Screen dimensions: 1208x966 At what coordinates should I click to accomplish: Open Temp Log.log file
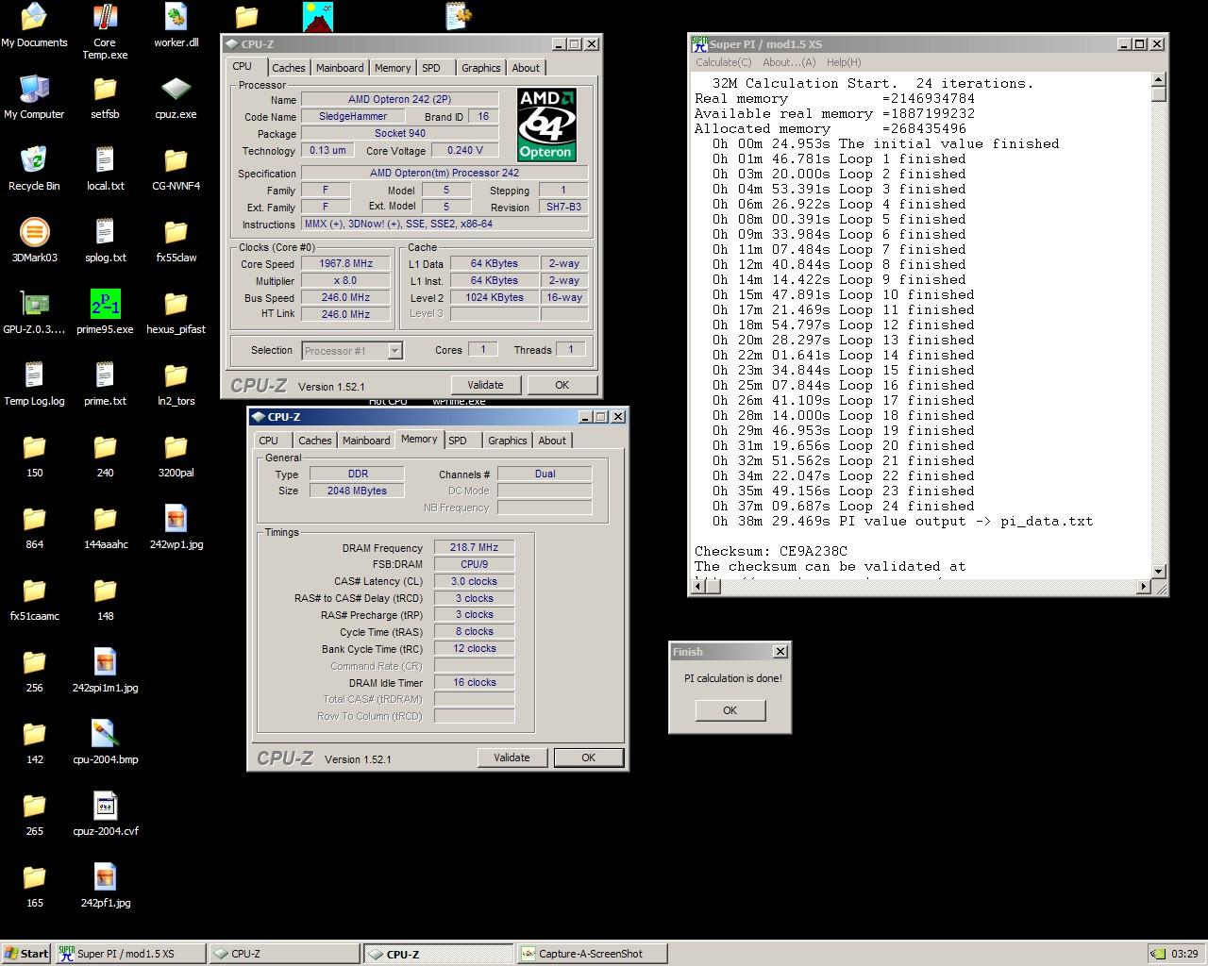point(34,384)
